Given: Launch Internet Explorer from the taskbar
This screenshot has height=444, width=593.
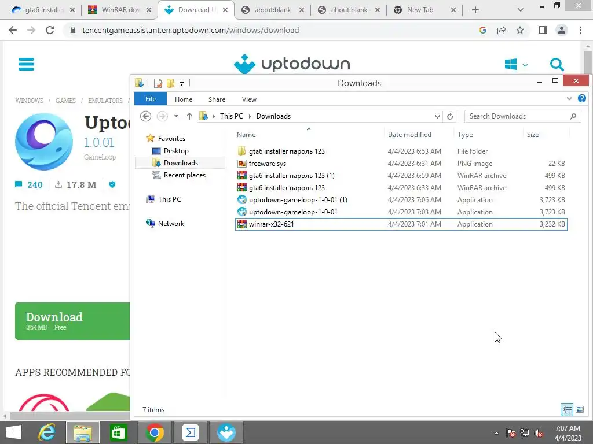Looking at the screenshot, I should [x=46, y=432].
